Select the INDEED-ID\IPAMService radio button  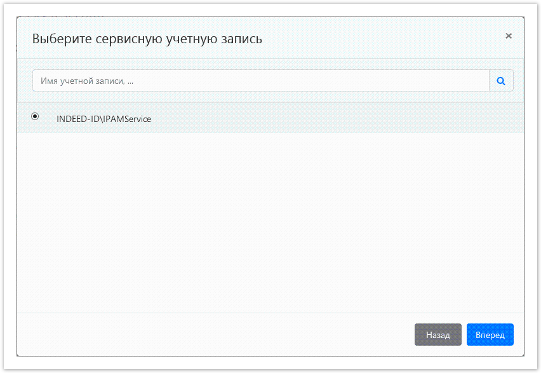click(35, 116)
